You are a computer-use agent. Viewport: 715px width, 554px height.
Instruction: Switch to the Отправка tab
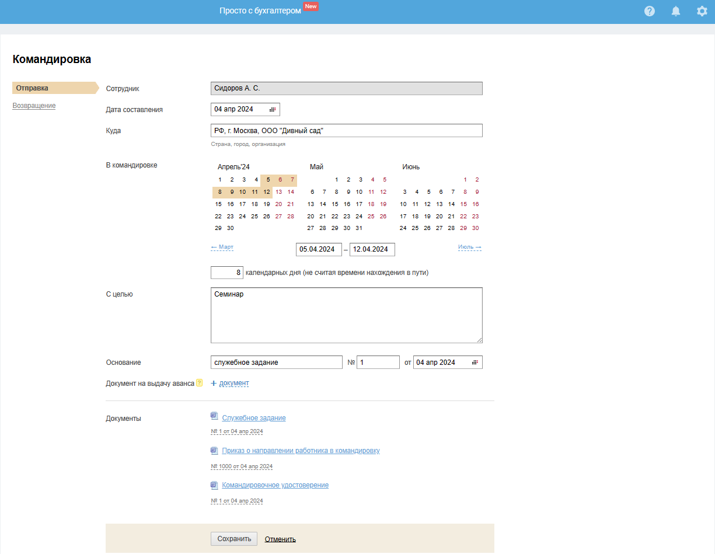click(55, 88)
